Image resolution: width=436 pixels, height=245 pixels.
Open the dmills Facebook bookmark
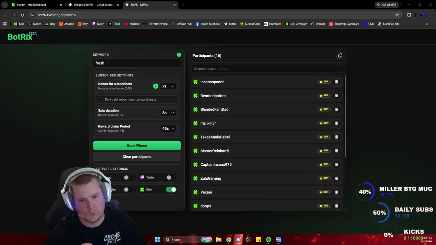click(208, 24)
